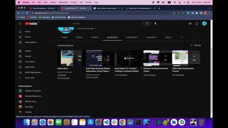Viewport: 228px width, 128px height.
Task: Click the YouTube search field
Action: click(107, 23)
